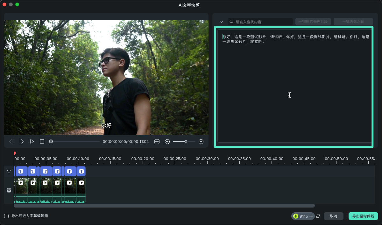Screen dimensions: 382x225
Task: Click the horizontal timeline scrollbar
Action: pyautogui.click(x=164, y=206)
